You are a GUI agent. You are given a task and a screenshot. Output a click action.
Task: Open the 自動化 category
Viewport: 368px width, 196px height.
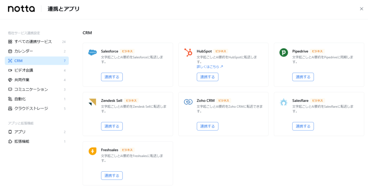37,99
